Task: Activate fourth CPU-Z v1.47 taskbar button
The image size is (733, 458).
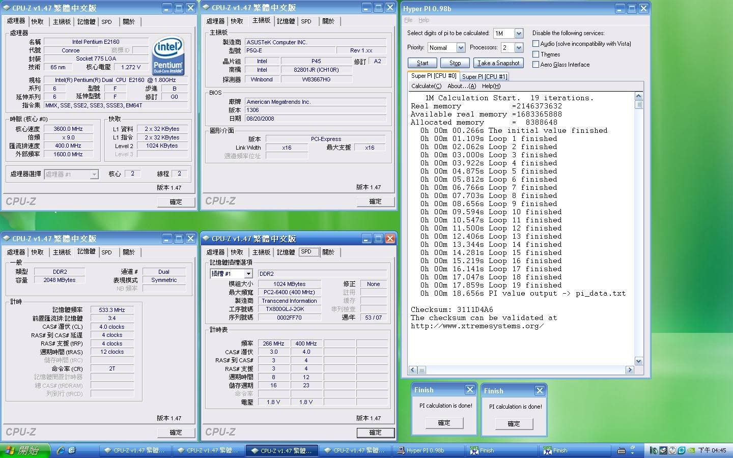Action: pyautogui.click(x=355, y=450)
